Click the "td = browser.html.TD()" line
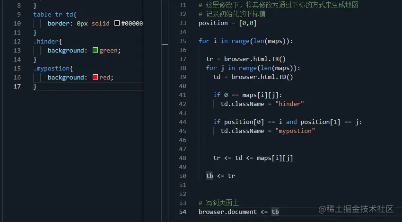Screen dimensions: 402x222 tap(253, 77)
